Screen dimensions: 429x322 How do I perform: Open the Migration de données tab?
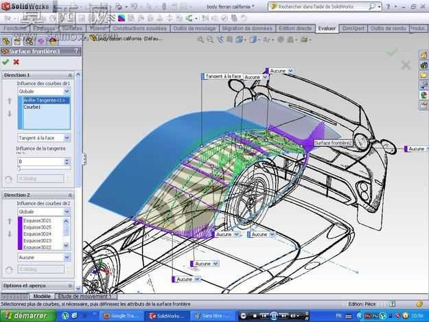[x=247, y=28]
